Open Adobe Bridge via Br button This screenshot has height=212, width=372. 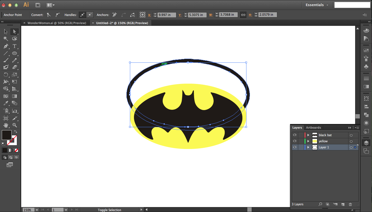38,5
